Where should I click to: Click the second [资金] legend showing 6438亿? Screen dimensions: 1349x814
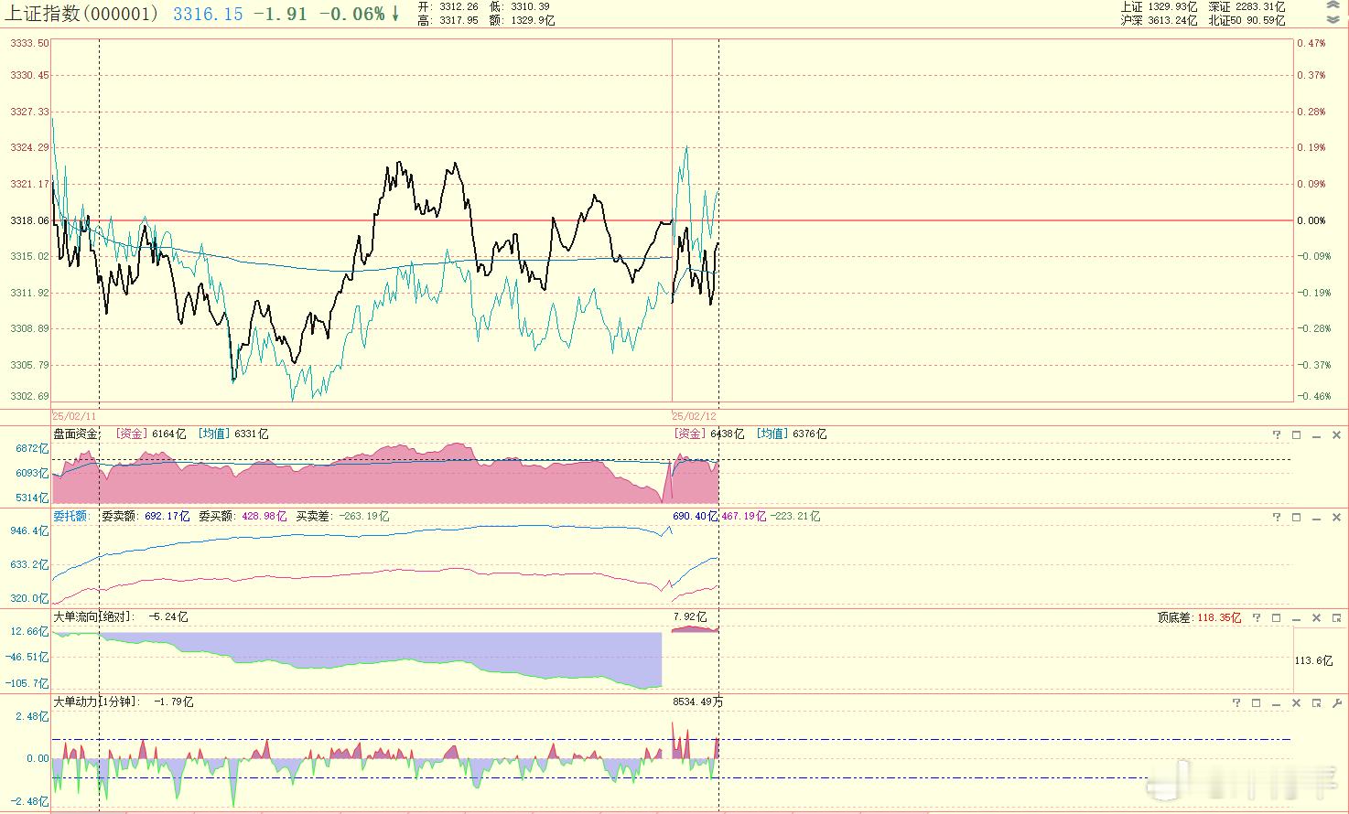709,434
